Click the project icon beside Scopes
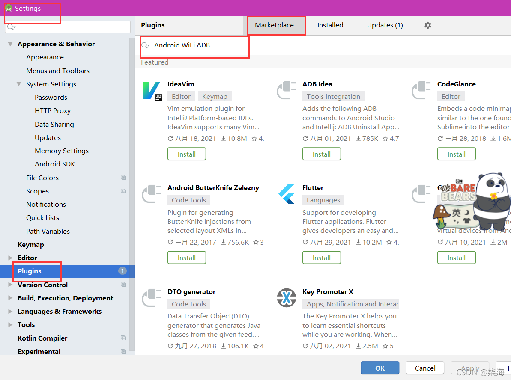 [x=123, y=191]
